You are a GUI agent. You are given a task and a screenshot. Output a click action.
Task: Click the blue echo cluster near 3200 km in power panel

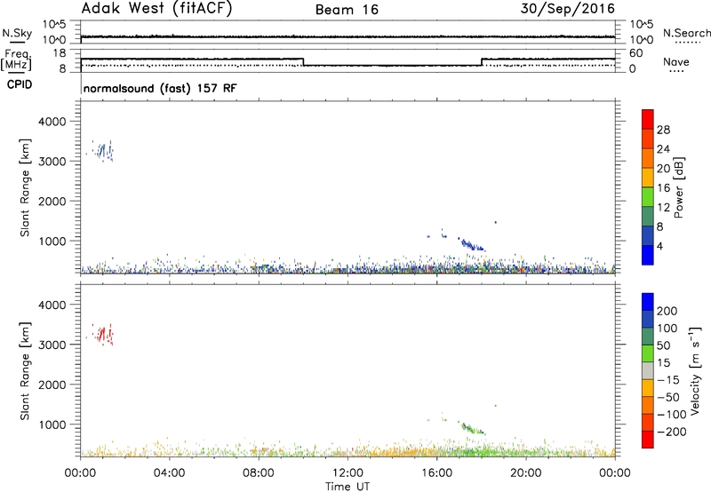[102, 151]
